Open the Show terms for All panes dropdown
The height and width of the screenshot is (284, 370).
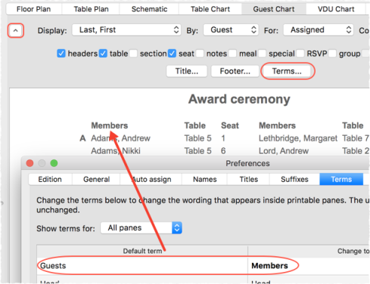[x=141, y=228]
